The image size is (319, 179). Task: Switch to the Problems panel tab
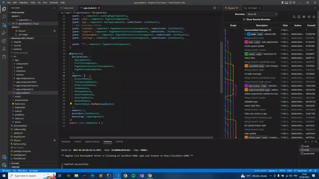click(66, 142)
